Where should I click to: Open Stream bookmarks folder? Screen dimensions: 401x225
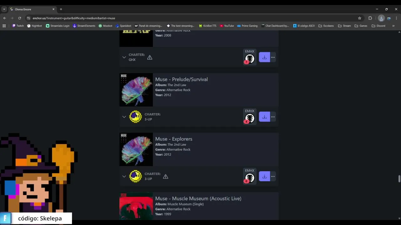(344, 26)
